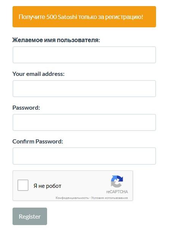Focus the desired username input field
183x230 pixels.
pos(84,55)
